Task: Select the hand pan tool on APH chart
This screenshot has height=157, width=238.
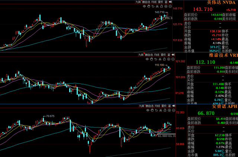Action: pos(152,110)
